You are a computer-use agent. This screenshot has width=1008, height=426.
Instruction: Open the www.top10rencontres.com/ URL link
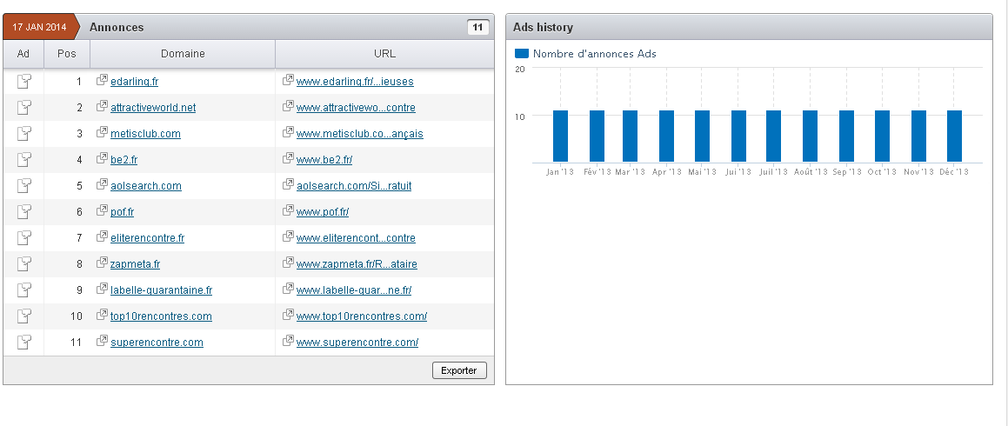tap(361, 316)
